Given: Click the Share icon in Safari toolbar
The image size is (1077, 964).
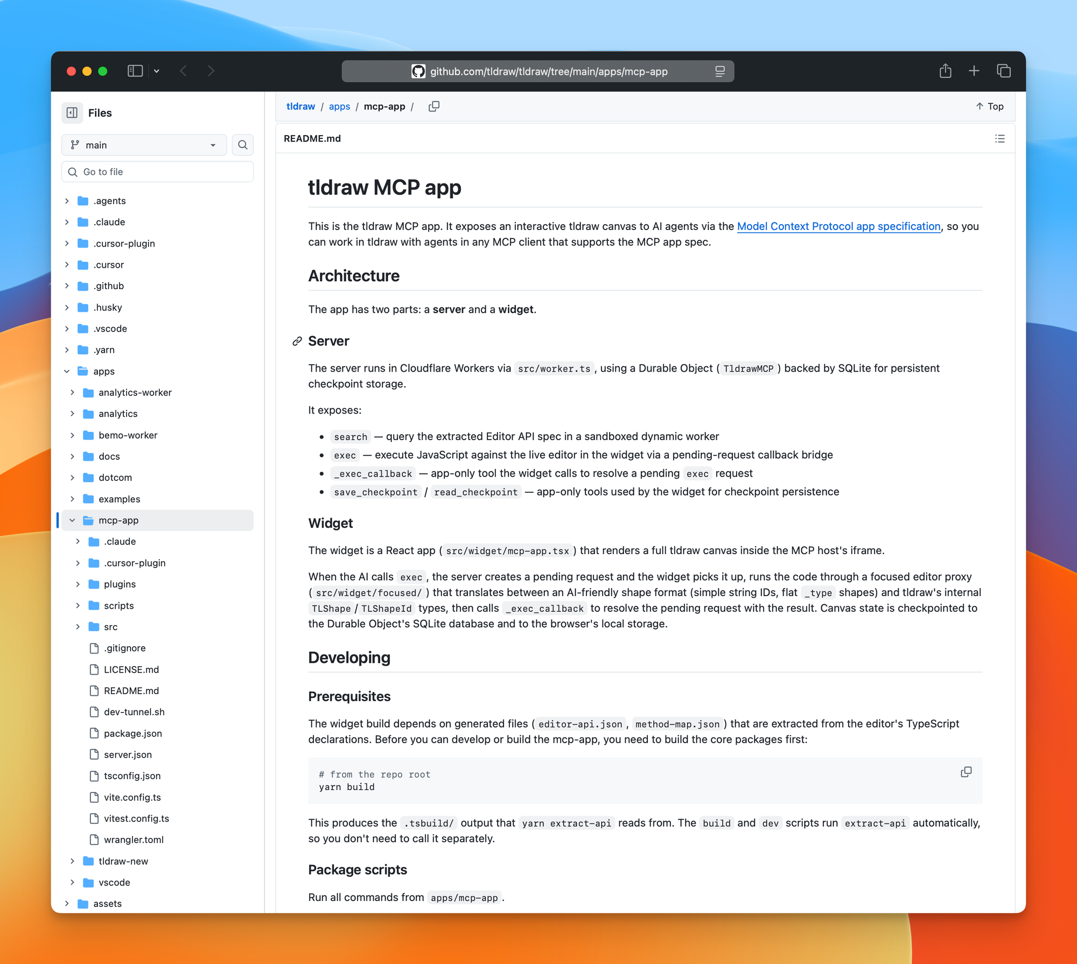Looking at the screenshot, I should (x=945, y=71).
